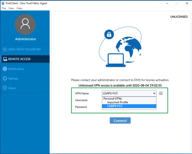The image size is (192, 154).
Task: Click the Settings gear icon
Action: coord(5,78)
